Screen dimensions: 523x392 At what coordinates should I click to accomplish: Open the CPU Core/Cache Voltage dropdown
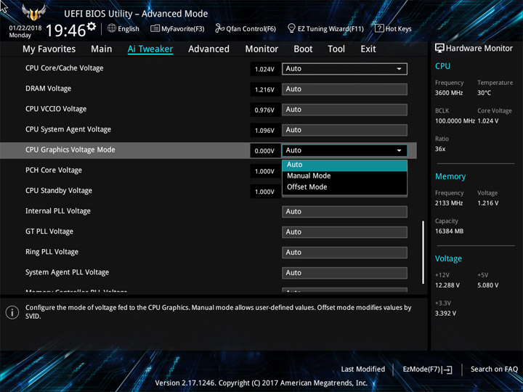(344, 69)
